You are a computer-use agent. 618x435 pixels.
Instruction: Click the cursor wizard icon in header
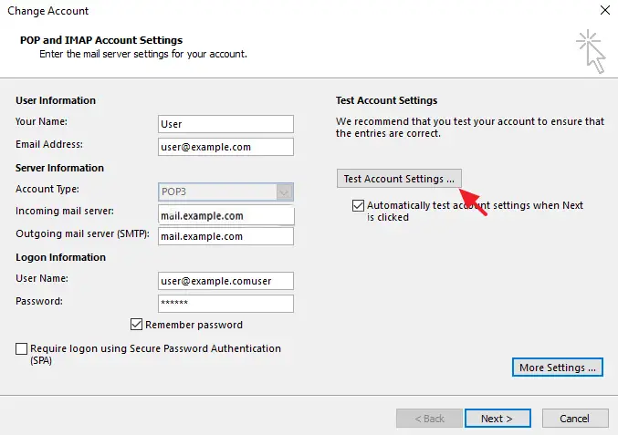click(591, 52)
